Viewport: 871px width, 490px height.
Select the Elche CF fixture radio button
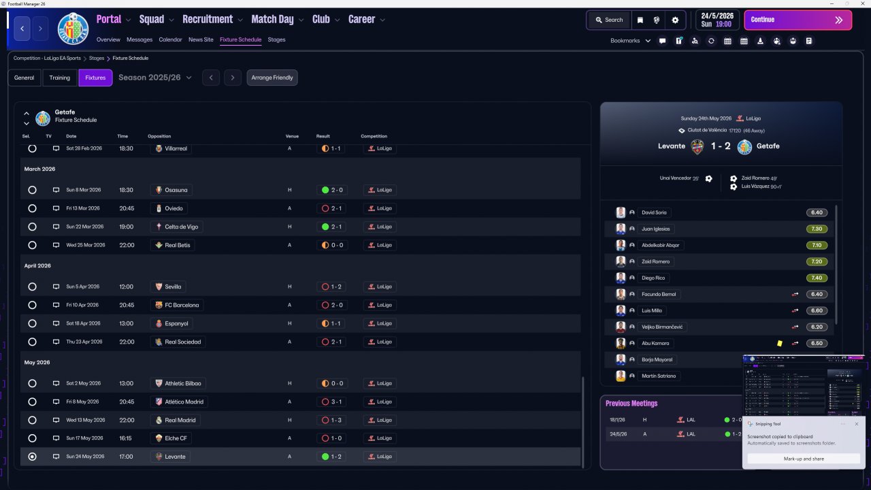(x=32, y=438)
